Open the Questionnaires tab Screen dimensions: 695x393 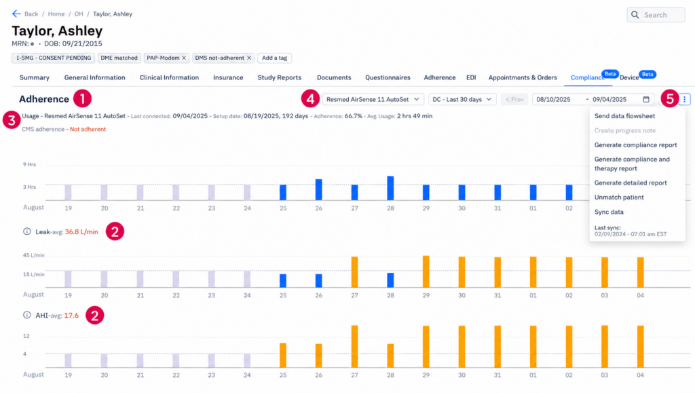coord(388,77)
